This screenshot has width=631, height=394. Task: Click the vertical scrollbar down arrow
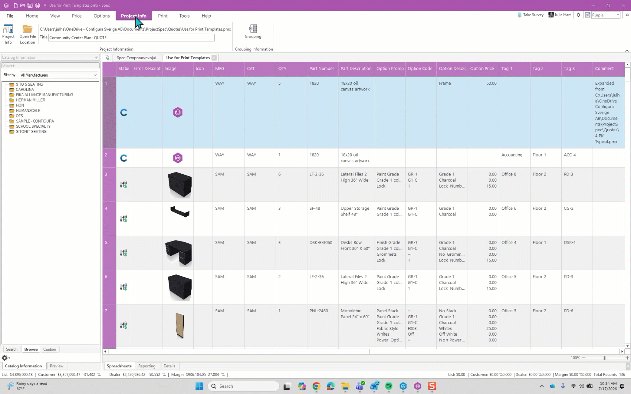pos(627,346)
